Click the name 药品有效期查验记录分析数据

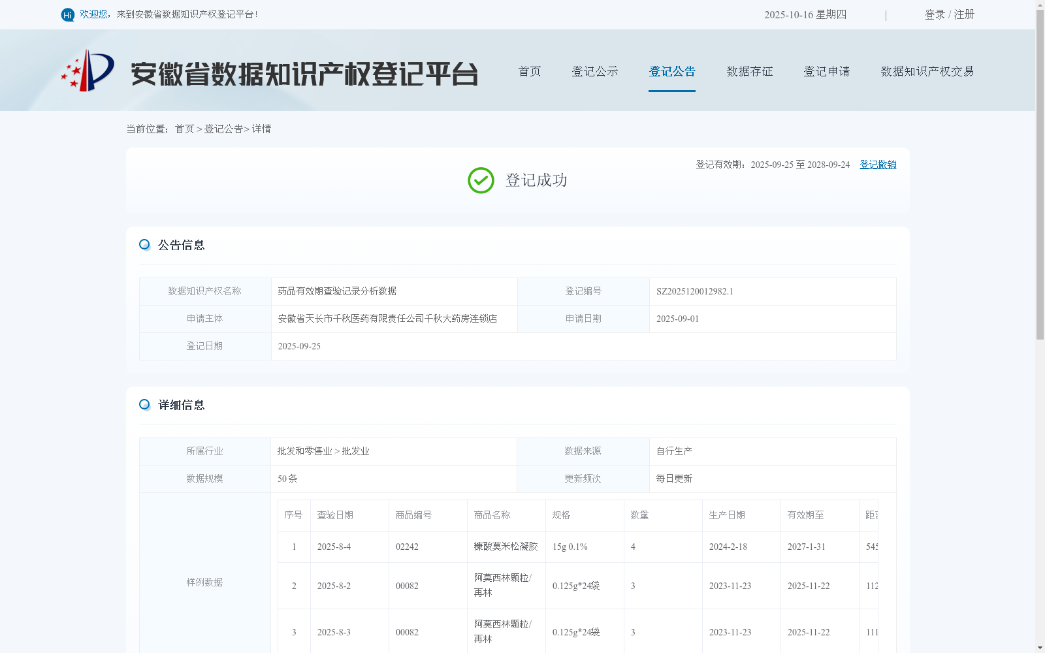pos(337,291)
